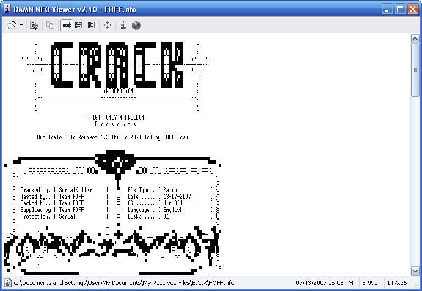The image size is (422, 291).
Task: Click the 'OS ...... [ Win All' line
Action: (170, 203)
